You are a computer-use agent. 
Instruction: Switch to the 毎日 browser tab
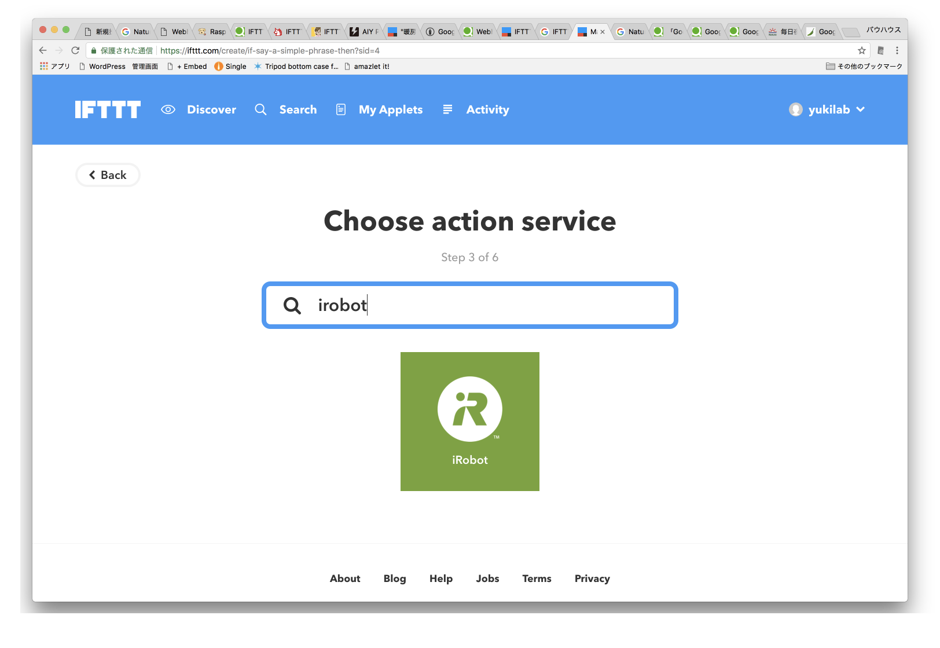point(783,31)
